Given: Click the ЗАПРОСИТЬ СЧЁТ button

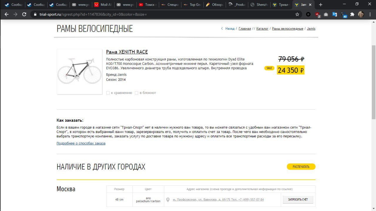Looking at the screenshot, I should pyautogui.click(x=298, y=200).
